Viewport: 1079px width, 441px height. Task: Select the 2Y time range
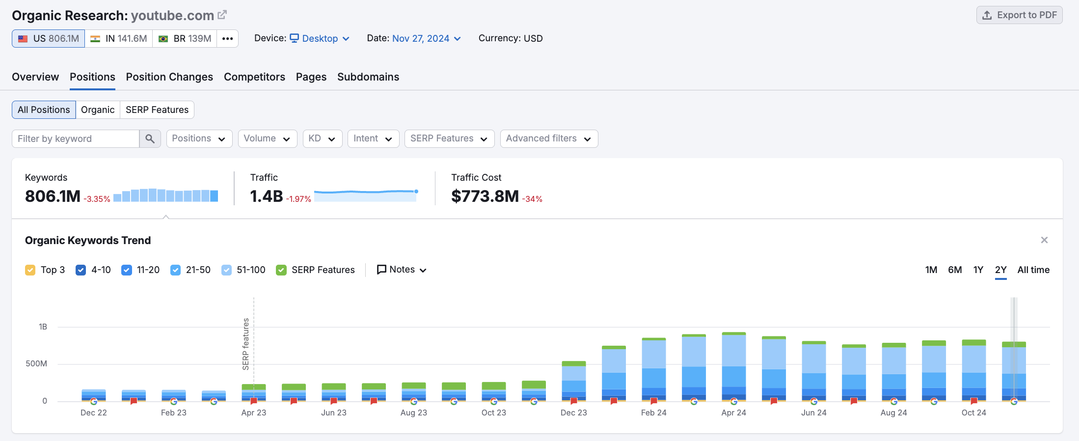pos(1001,270)
